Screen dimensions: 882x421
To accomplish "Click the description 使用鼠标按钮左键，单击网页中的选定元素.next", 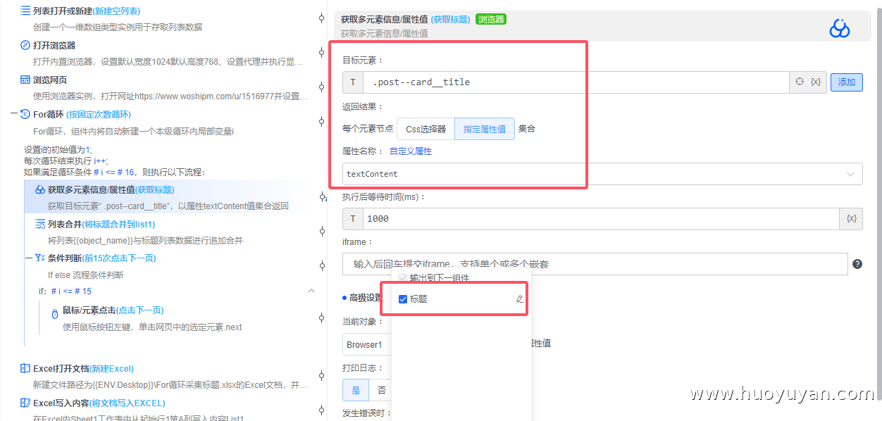I will [x=152, y=327].
